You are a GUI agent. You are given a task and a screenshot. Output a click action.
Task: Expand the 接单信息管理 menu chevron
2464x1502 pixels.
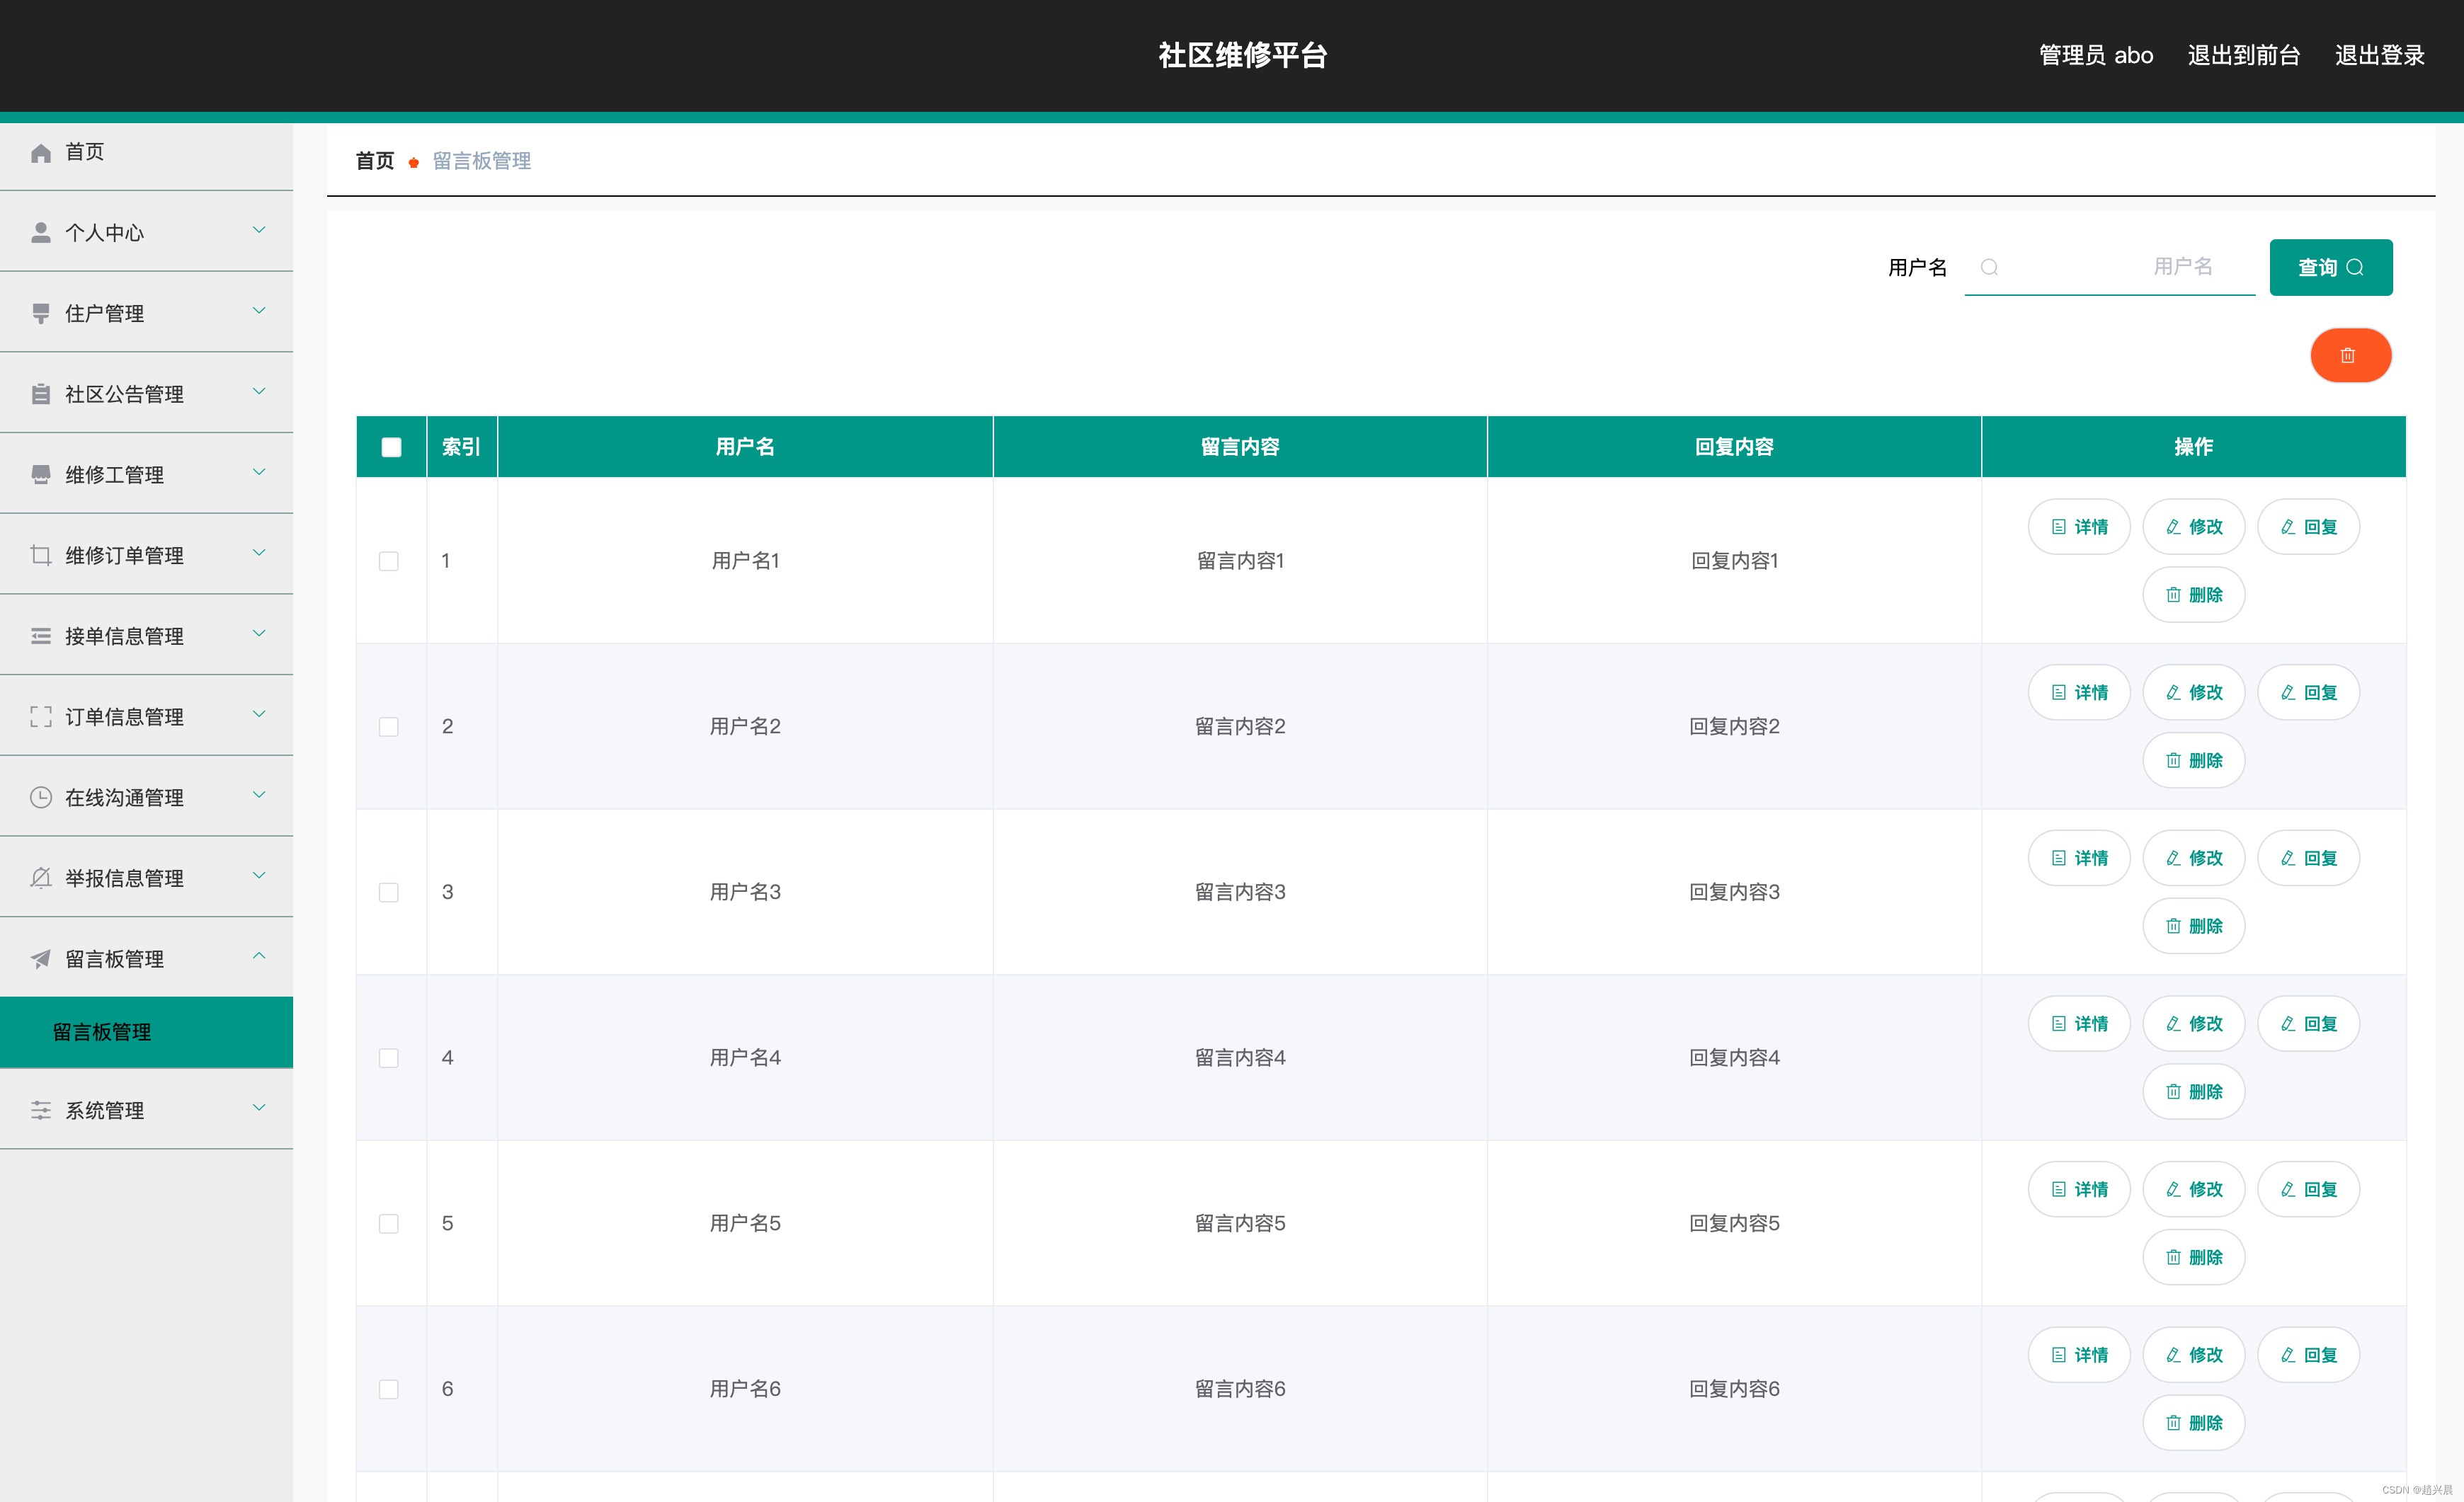[x=259, y=633]
